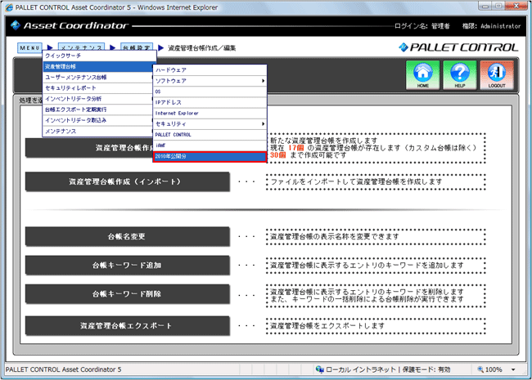Click the 台帳名変更 button
The height and width of the screenshot is (380, 532).
coord(128,236)
